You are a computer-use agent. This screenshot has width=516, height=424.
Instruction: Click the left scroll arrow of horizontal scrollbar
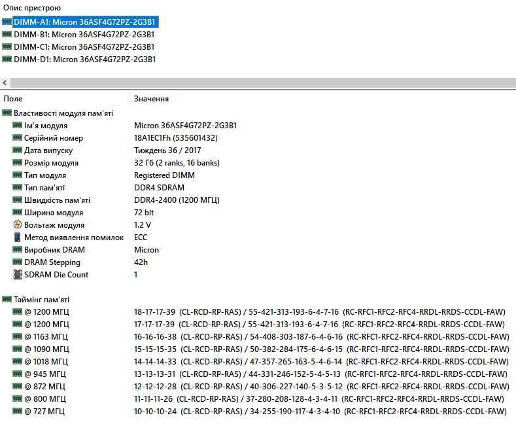click(x=5, y=82)
